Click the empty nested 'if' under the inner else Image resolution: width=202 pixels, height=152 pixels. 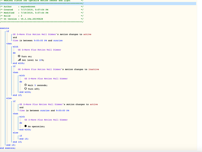click(x=21, y=136)
